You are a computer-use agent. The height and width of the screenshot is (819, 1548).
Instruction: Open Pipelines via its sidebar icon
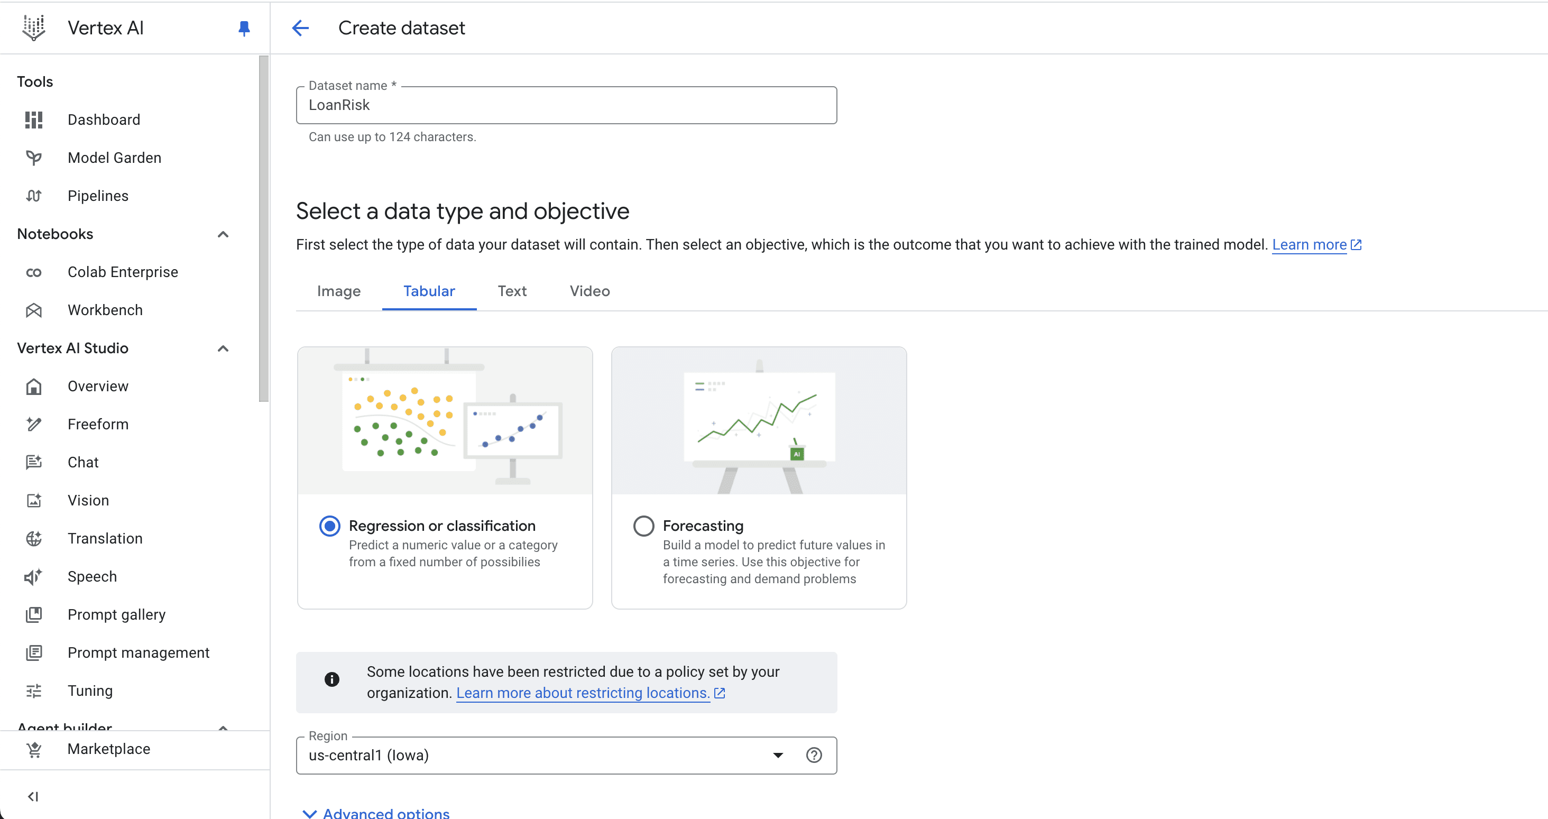pyautogui.click(x=34, y=196)
